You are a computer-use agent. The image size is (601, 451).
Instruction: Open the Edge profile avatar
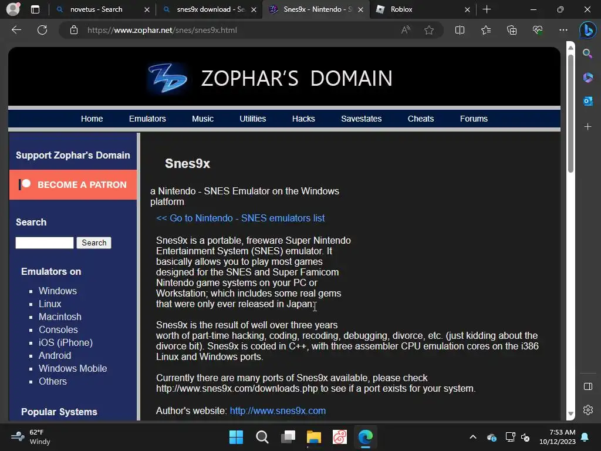(13, 9)
